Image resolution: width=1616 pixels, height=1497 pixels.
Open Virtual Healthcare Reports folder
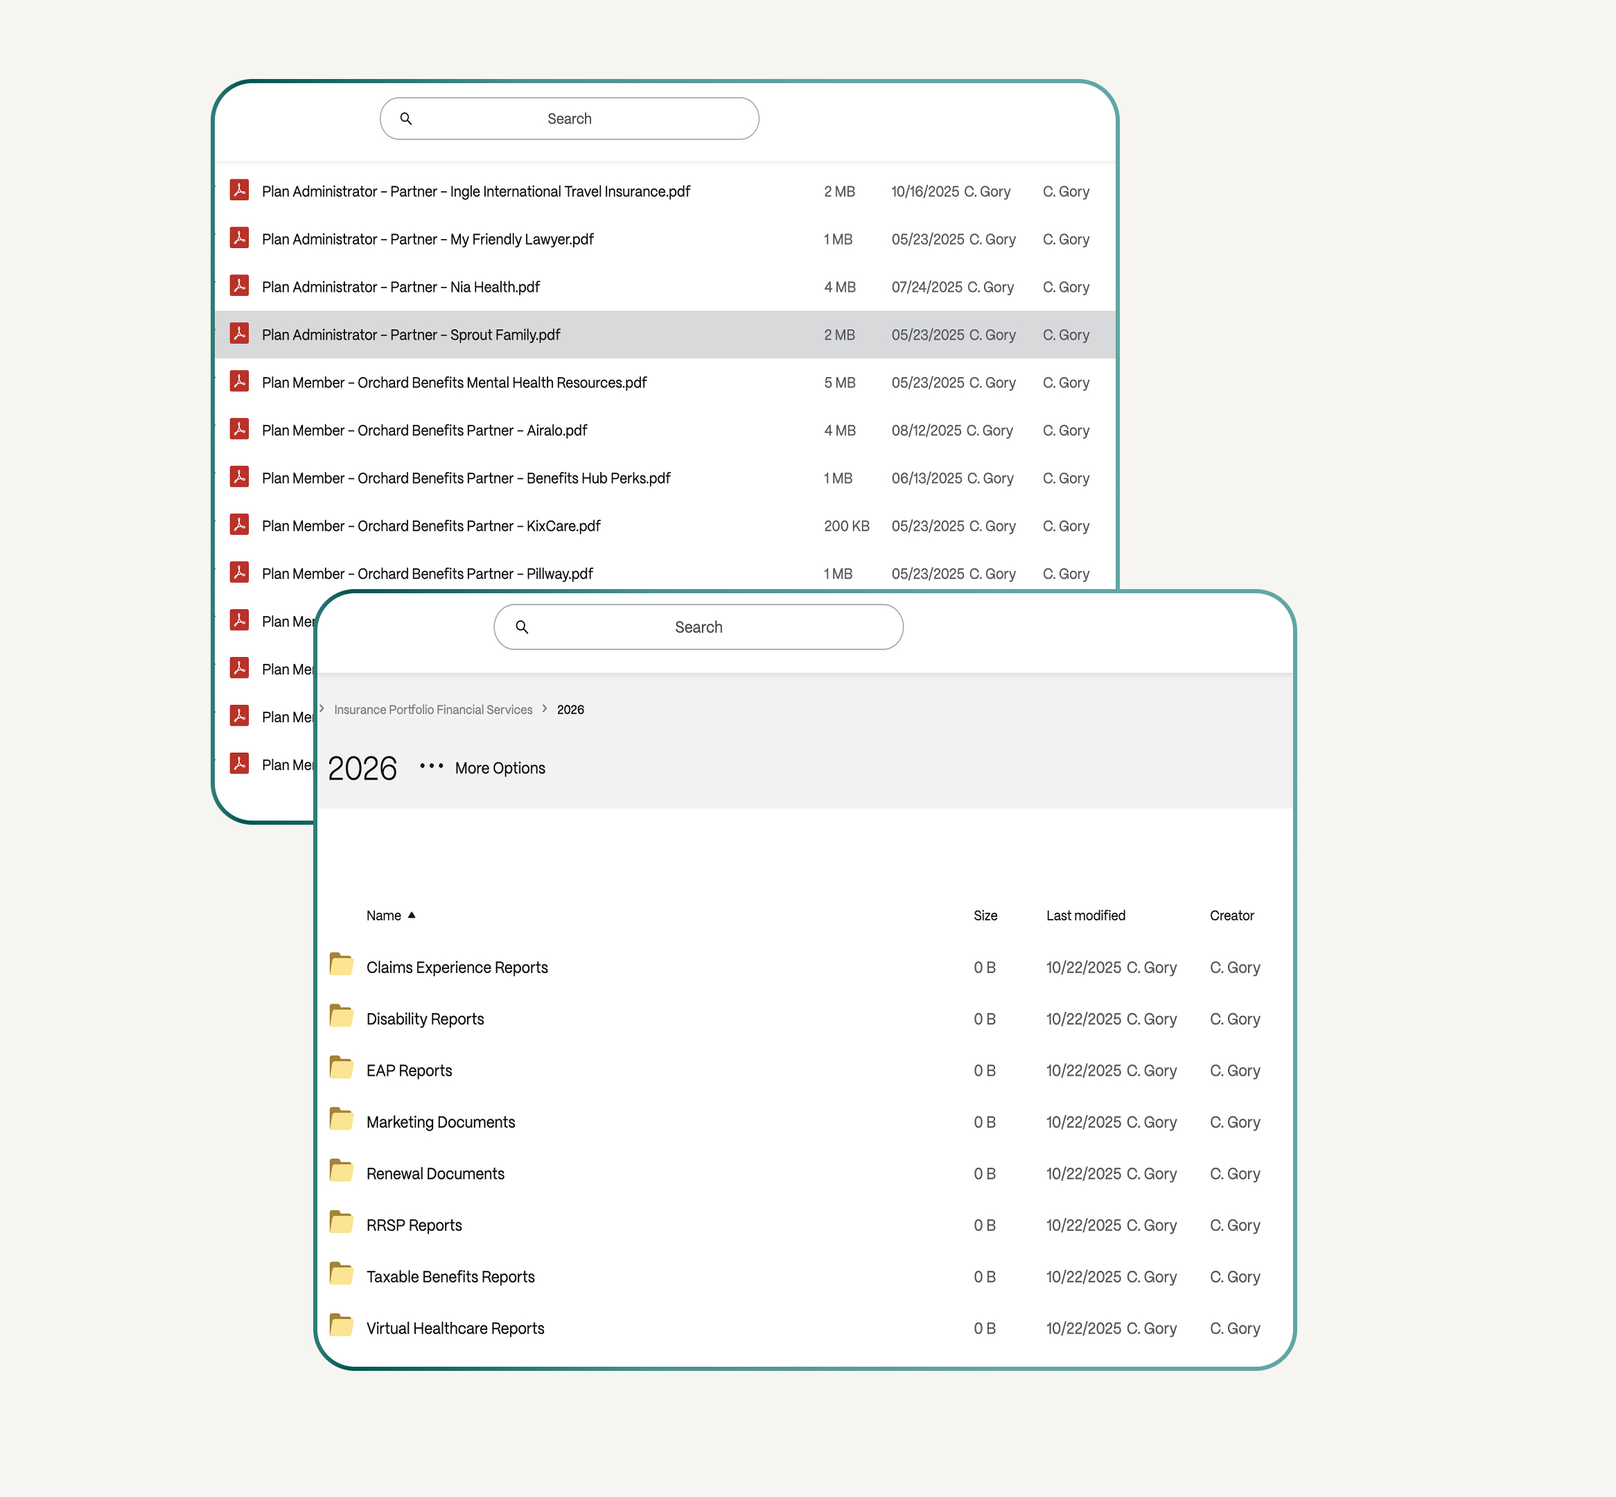pyautogui.click(x=455, y=1329)
